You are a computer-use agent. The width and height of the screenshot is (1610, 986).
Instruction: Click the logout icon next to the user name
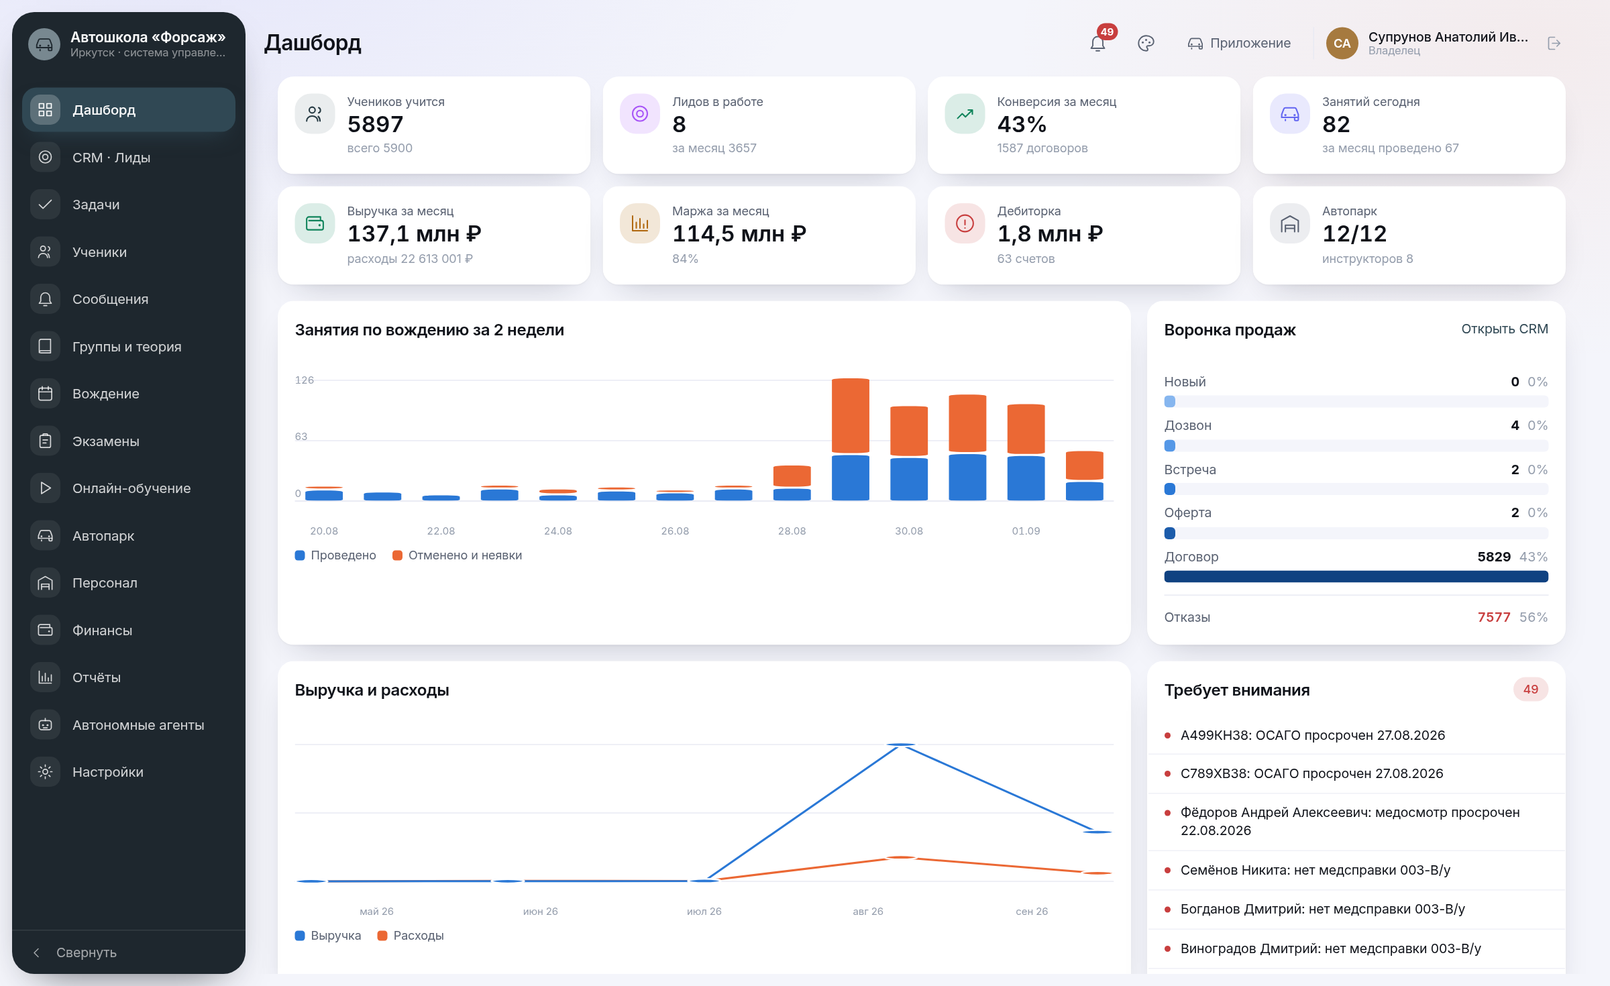coord(1554,44)
